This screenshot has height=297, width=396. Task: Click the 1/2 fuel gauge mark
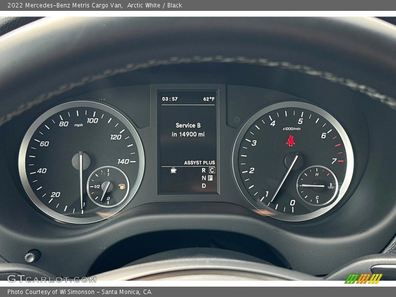click(x=97, y=187)
